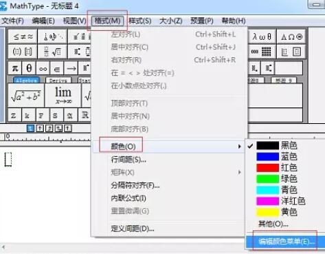
Task: Open the lowercase Greek palette (λωθ)
Action: click(262, 36)
